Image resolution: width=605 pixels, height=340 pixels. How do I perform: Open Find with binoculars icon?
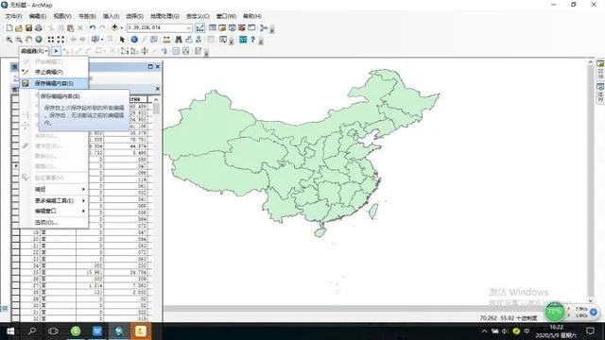(179, 40)
